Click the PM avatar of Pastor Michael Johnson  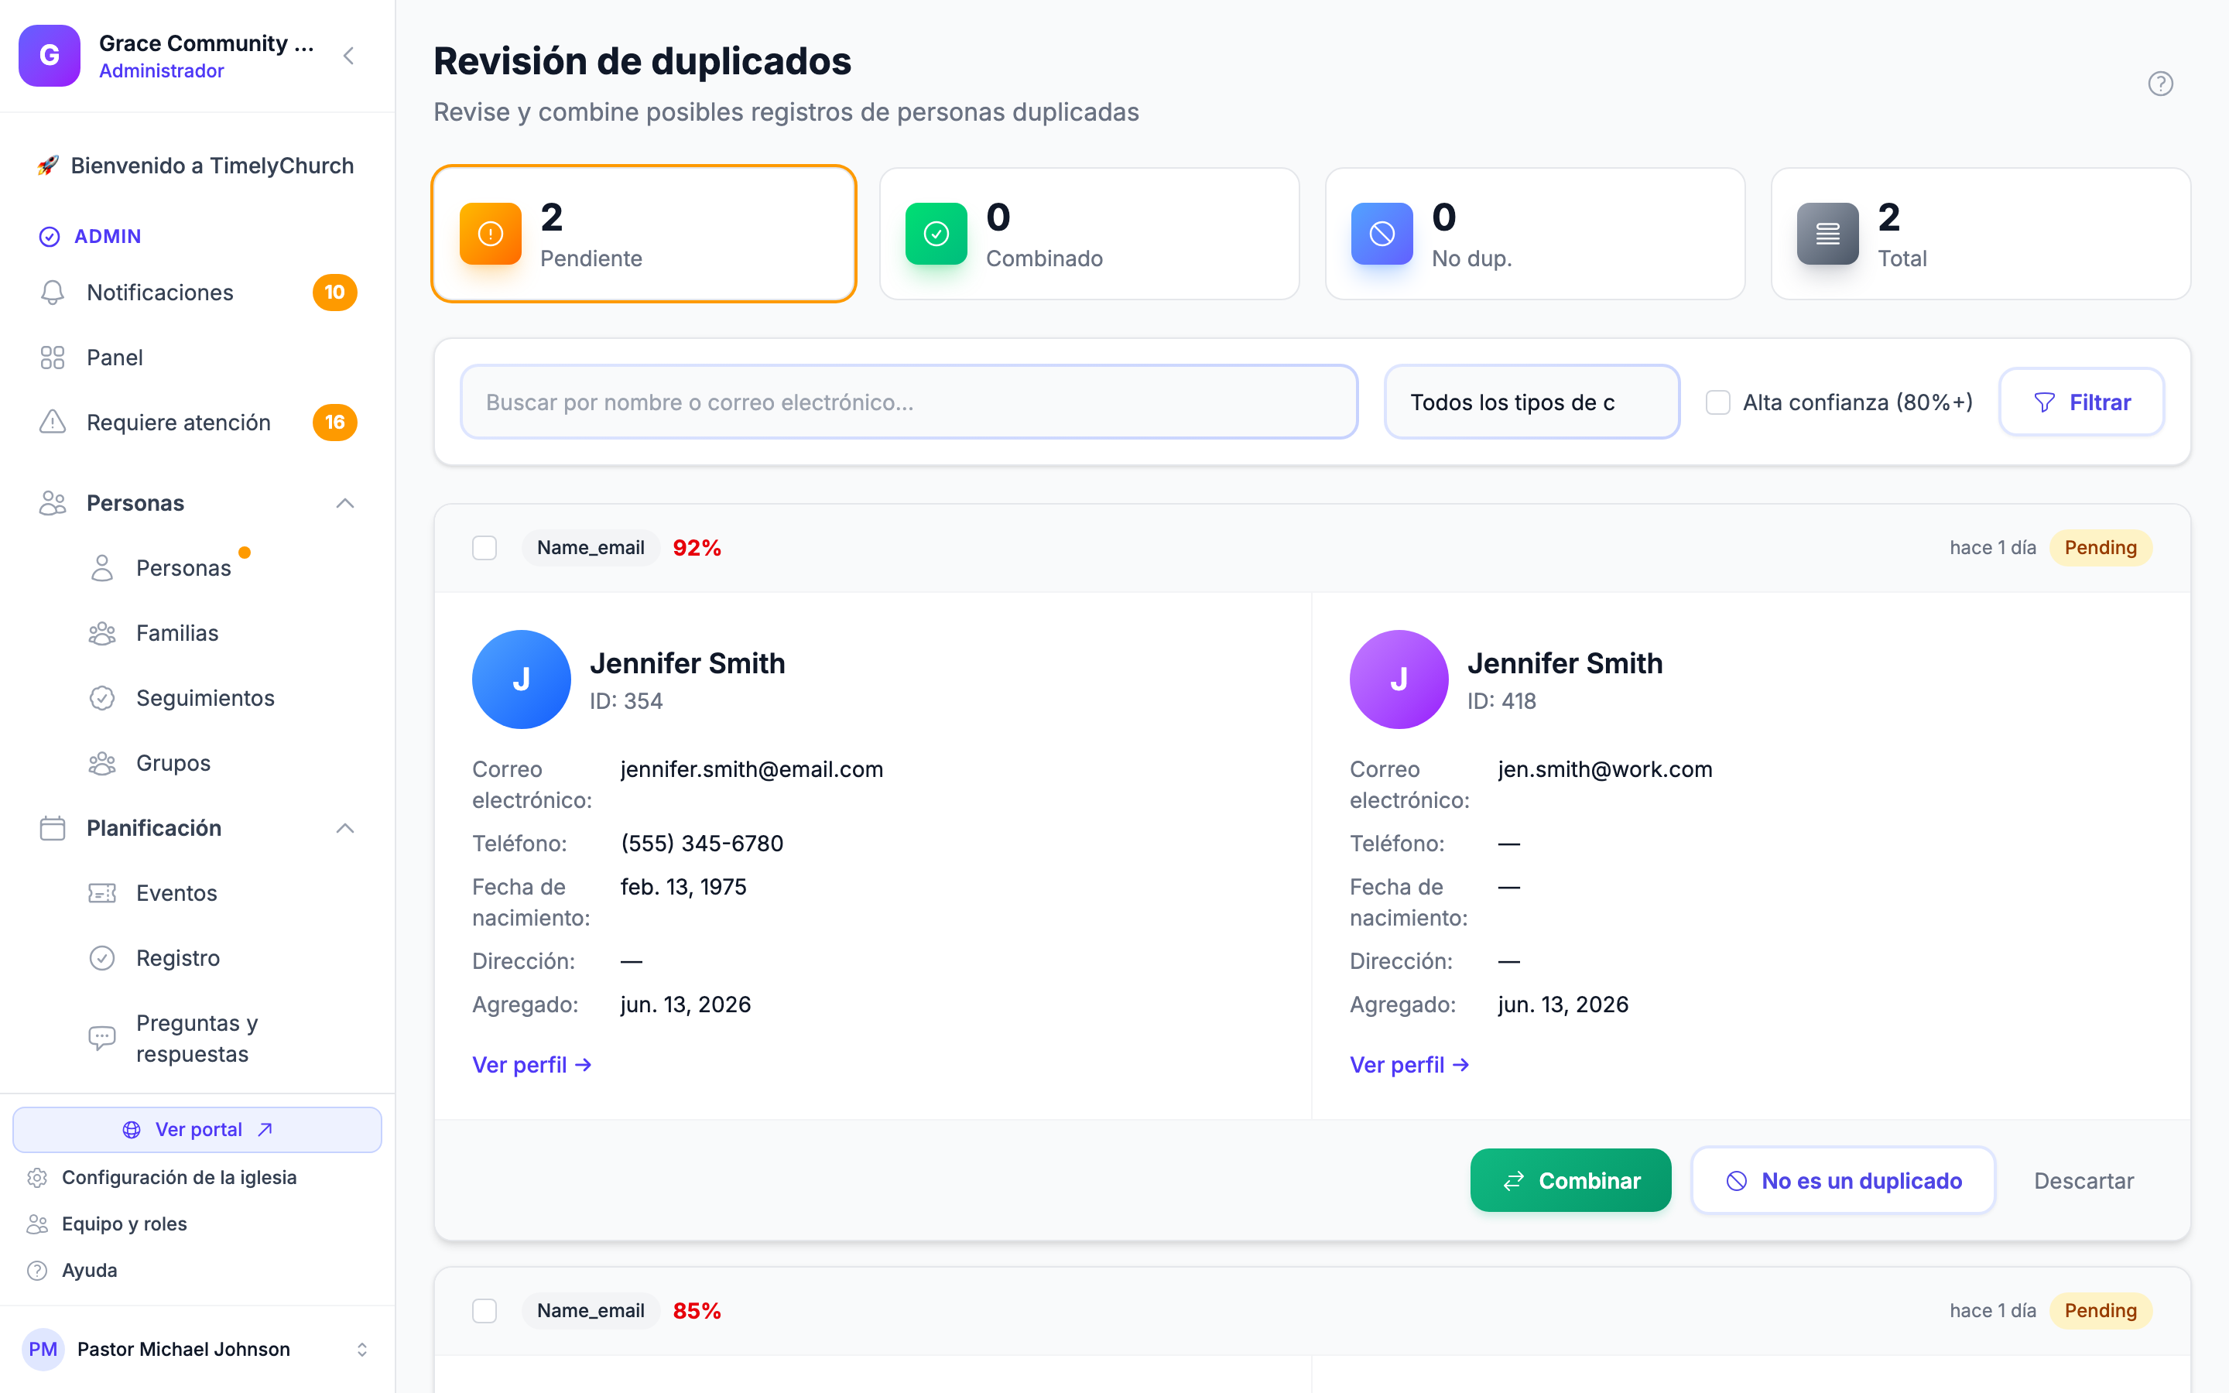click(43, 1349)
